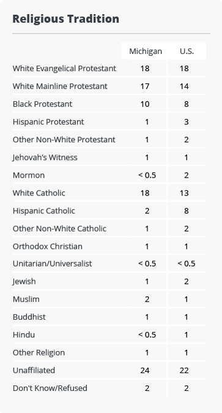The image size is (222, 413).
Task: Click the Religious Tradition heading
Action: 66,19
